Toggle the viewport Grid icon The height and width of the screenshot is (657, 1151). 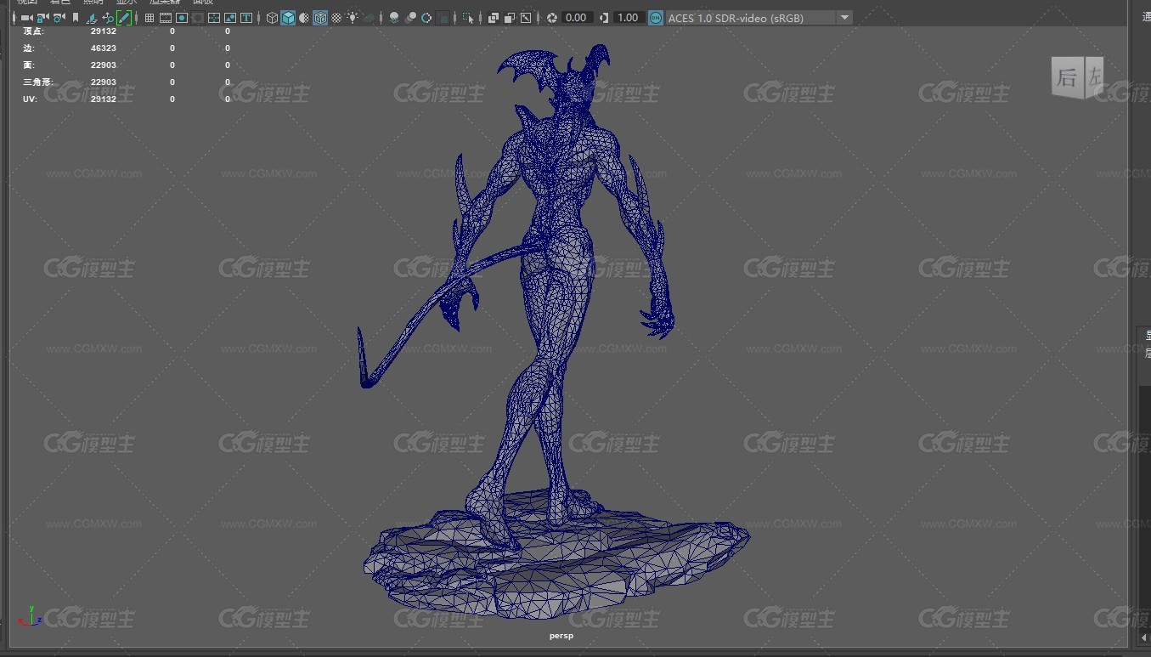click(x=150, y=18)
